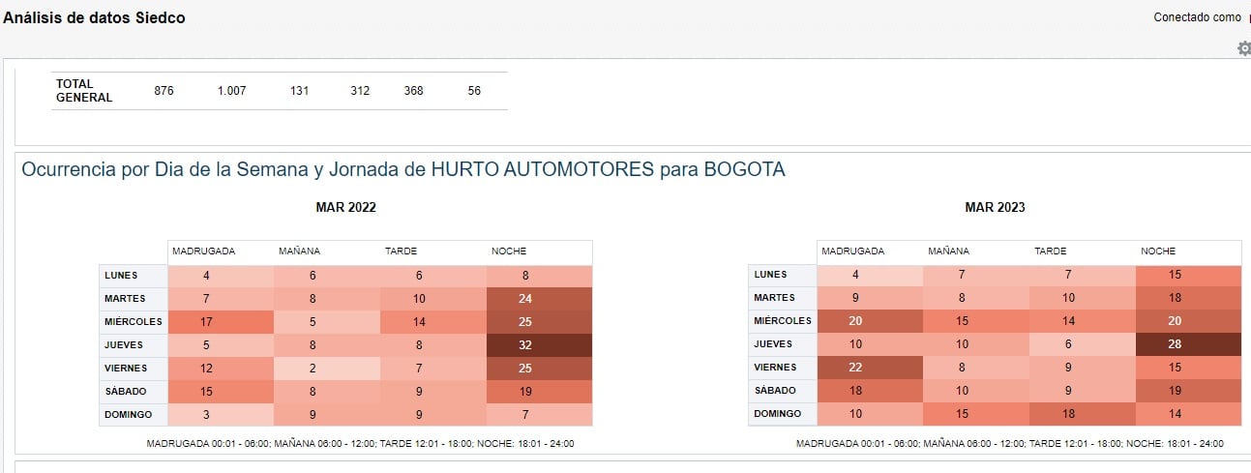This screenshot has width=1251, height=473.
Task: Select MADRUGADA column header in MAR 2022 table
Action: click(x=203, y=251)
